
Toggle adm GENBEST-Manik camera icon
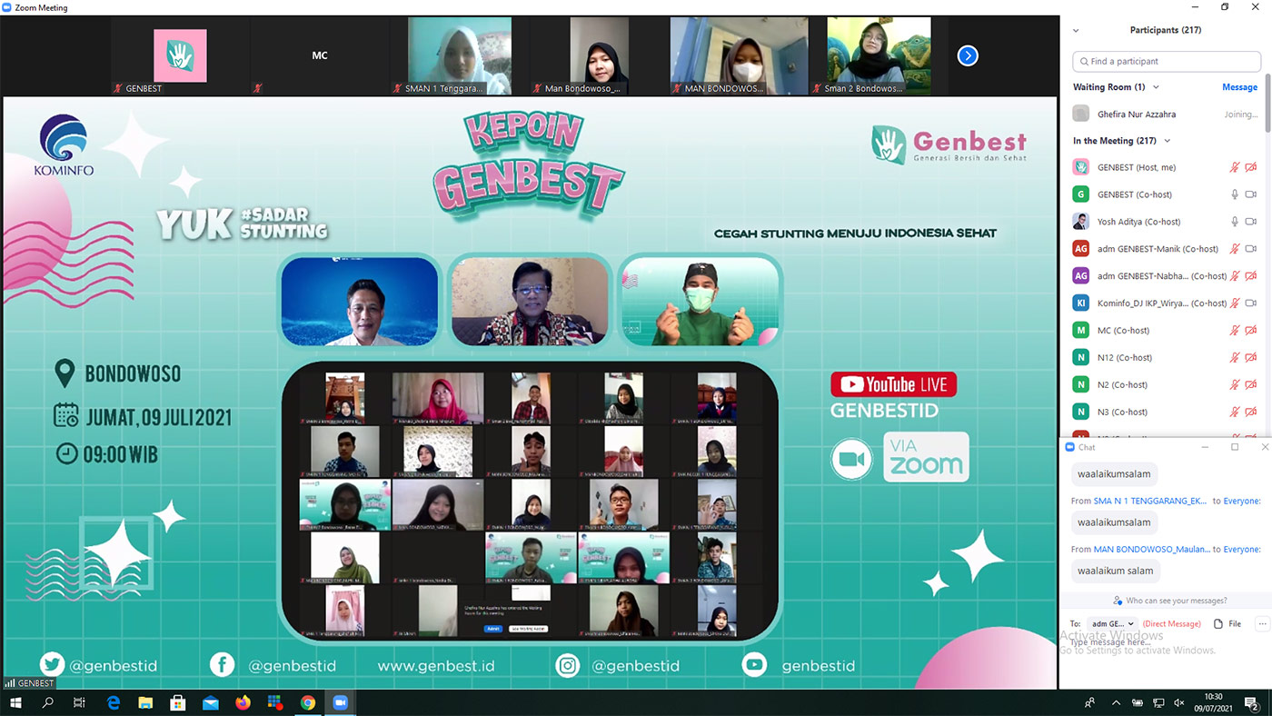tap(1251, 249)
